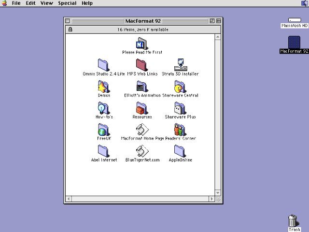Open the Edit menu
Screen dimensions: 309x232
[x=31, y=3]
